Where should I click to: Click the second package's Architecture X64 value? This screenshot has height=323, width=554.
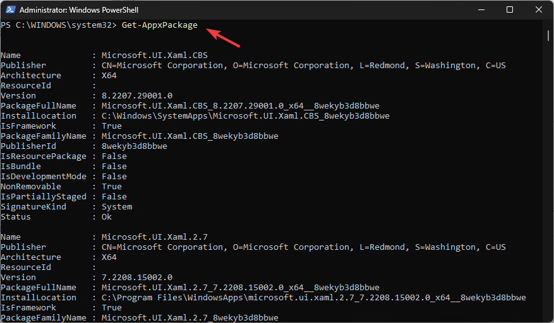[109, 257]
